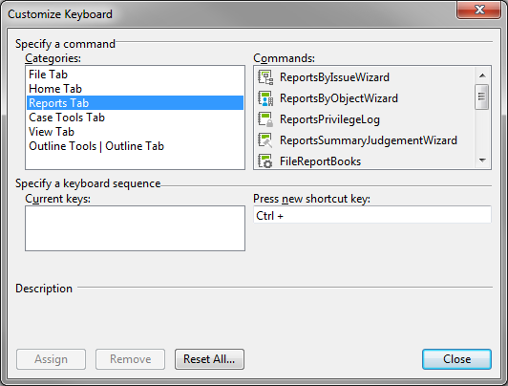Select the Home Tab category

135,89
